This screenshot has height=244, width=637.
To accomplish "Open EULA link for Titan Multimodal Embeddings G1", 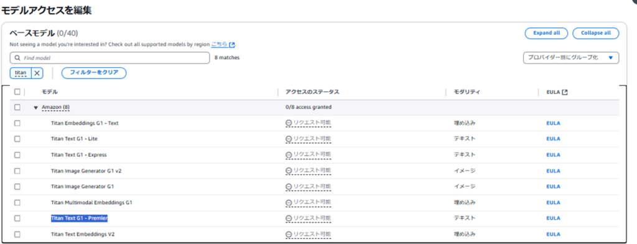I will [x=553, y=202].
